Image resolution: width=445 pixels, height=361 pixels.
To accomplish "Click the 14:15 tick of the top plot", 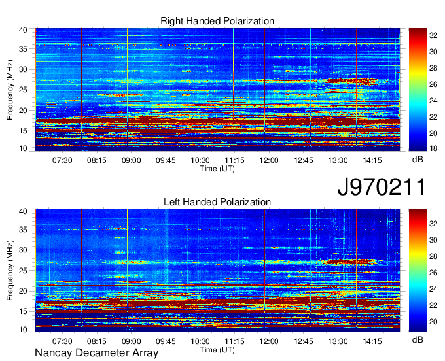I will [372, 160].
